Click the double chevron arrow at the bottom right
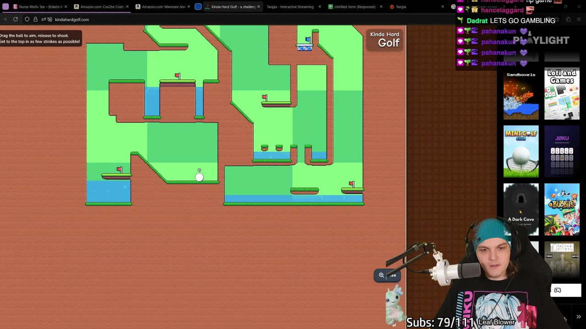The height and width of the screenshot is (329, 586). pyautogui.click(x=579, y=317)
